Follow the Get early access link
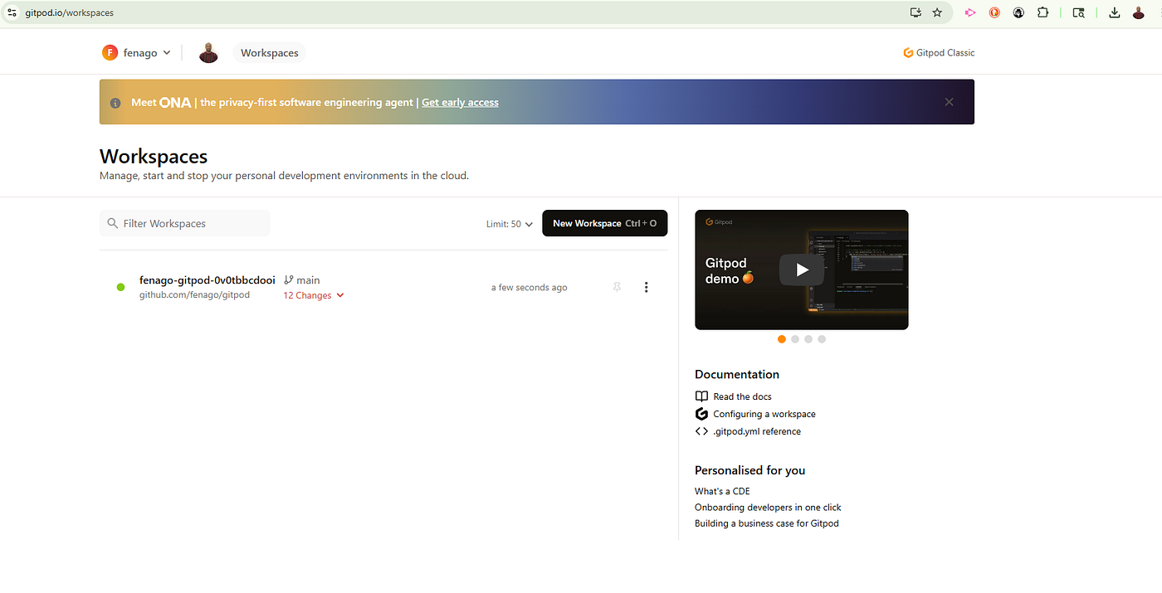 pyautogui.click(x=460, y=103)
